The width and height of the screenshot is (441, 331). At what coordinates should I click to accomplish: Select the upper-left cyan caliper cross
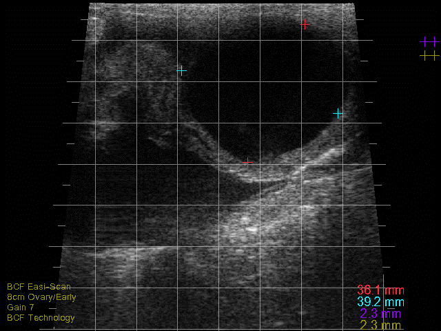(x=181, y=70)
